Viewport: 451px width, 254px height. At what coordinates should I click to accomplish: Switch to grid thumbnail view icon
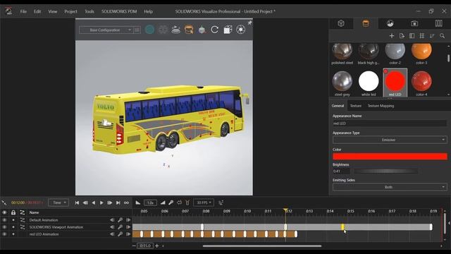pyautogui.click(x=422, y=36)
